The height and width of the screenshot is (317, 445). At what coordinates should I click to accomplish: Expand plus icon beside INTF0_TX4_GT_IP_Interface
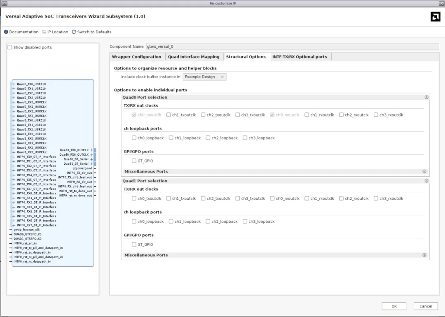(x=14, y=175)
